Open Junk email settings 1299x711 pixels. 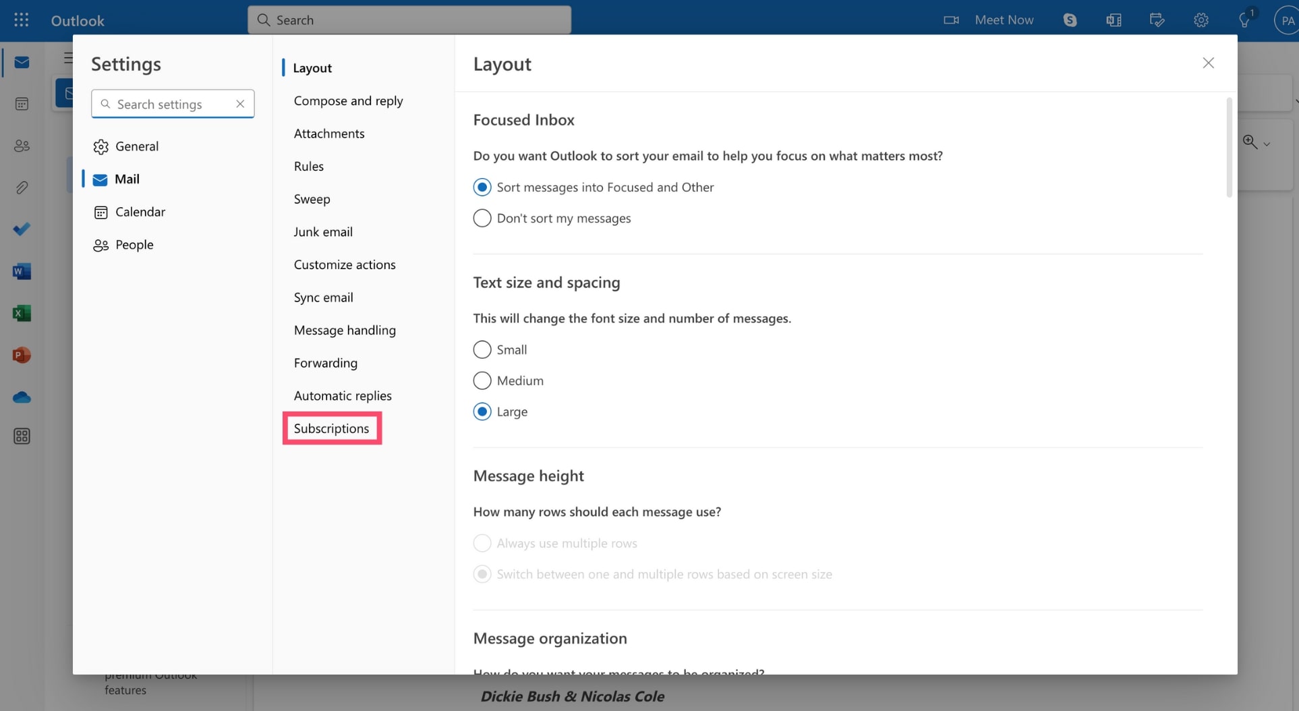point(323,231)
